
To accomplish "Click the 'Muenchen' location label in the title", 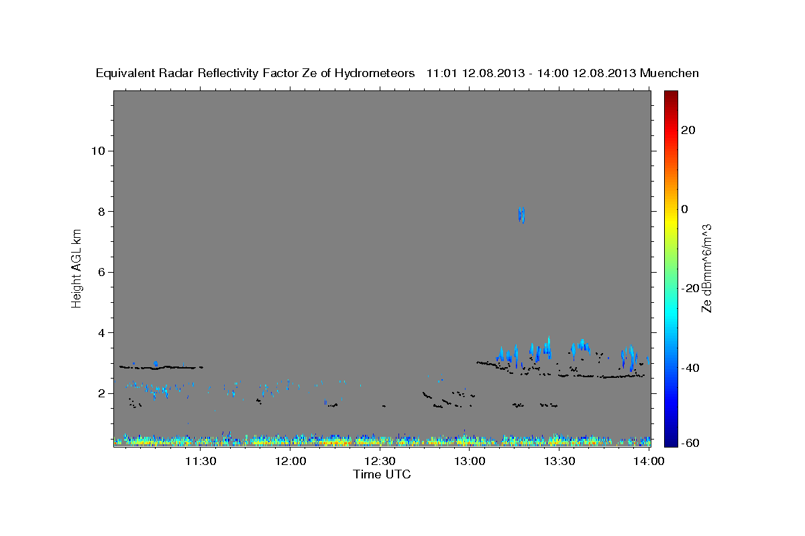I will click(x=670, y=73).
